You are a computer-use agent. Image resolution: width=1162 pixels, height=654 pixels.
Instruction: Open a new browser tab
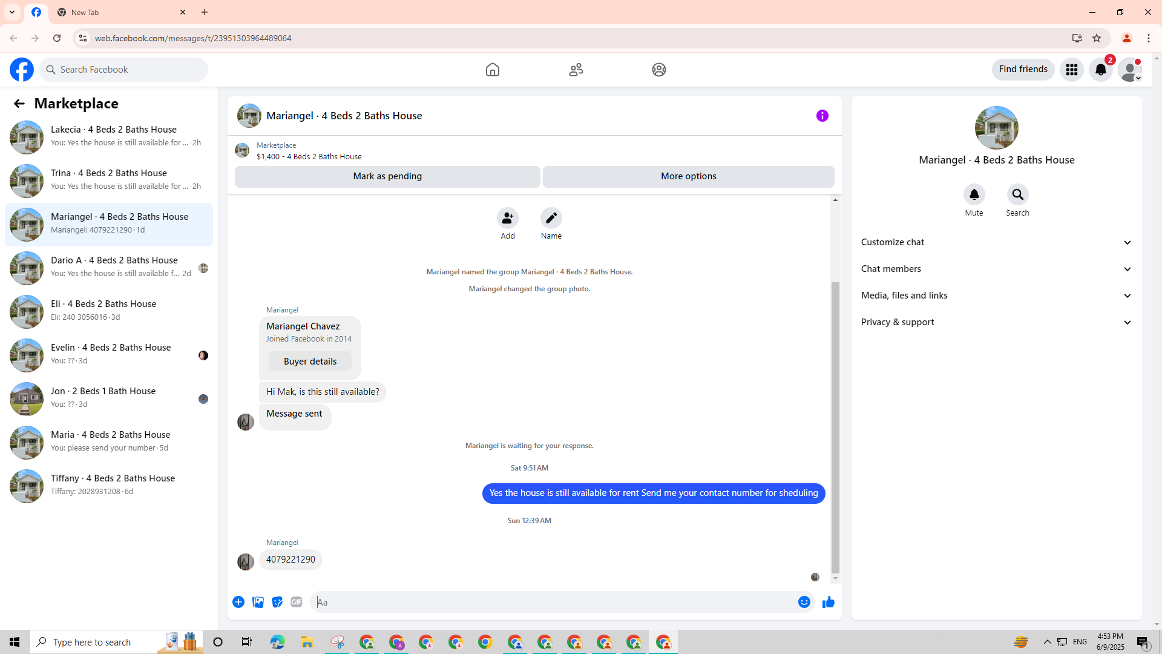205,12
